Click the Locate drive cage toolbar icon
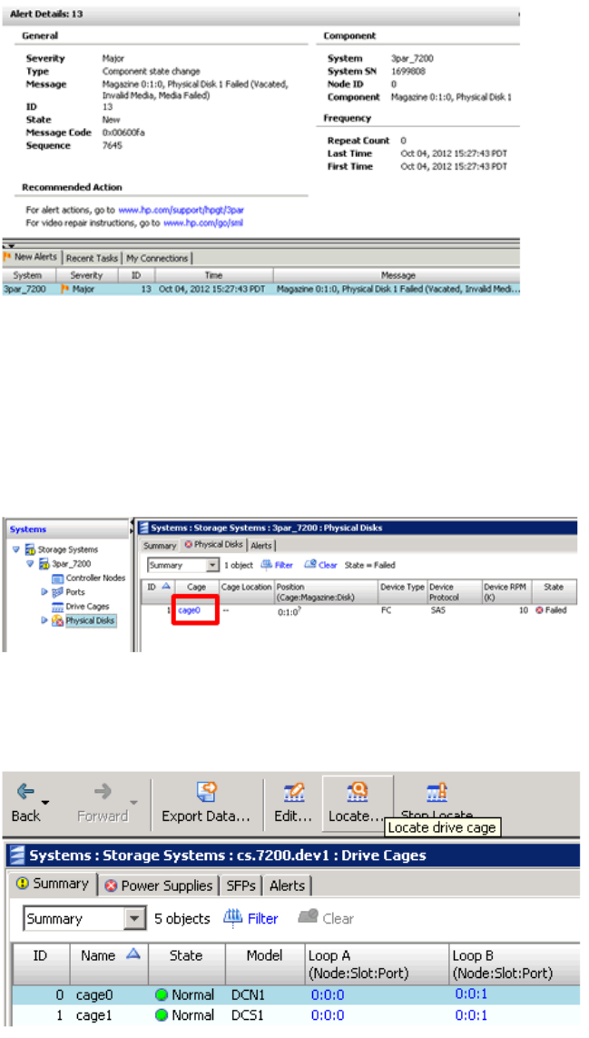Screen dimensions: 589x1038 [357, 792]
